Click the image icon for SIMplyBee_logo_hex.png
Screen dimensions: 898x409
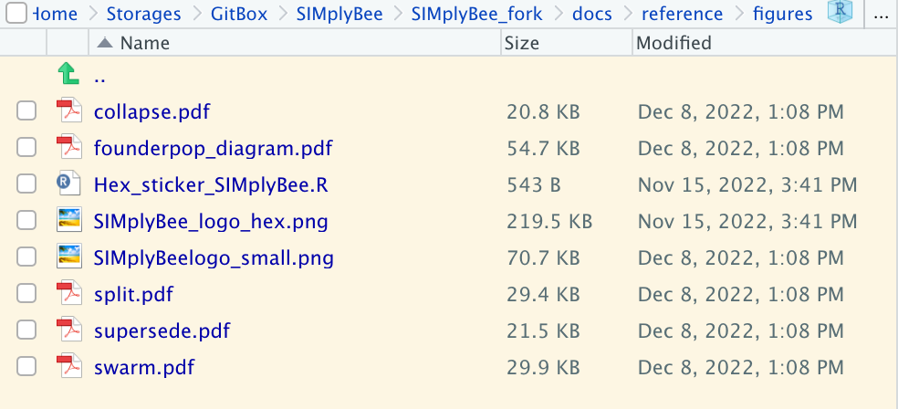coord(68,221)
